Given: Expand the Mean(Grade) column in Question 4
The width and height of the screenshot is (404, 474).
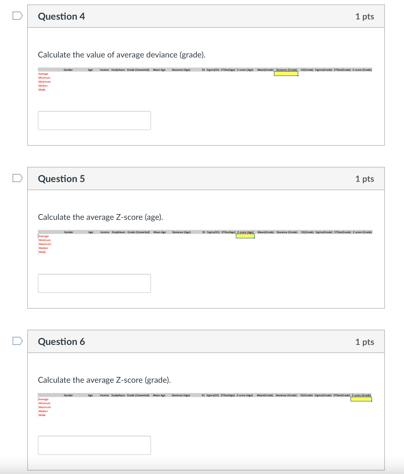Looking at the screenshot, I should (265, 70).
